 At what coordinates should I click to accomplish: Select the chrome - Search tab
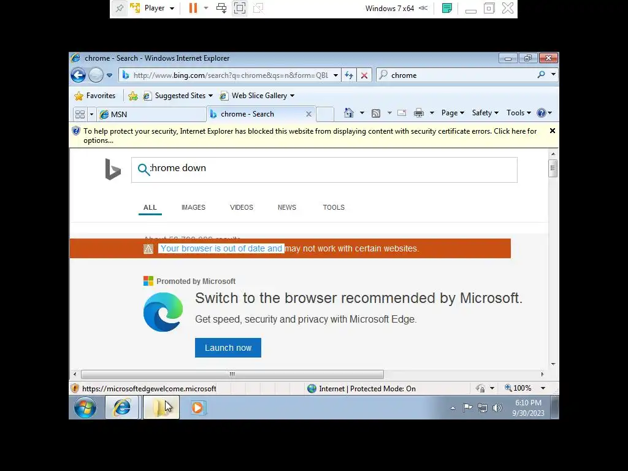256,114
